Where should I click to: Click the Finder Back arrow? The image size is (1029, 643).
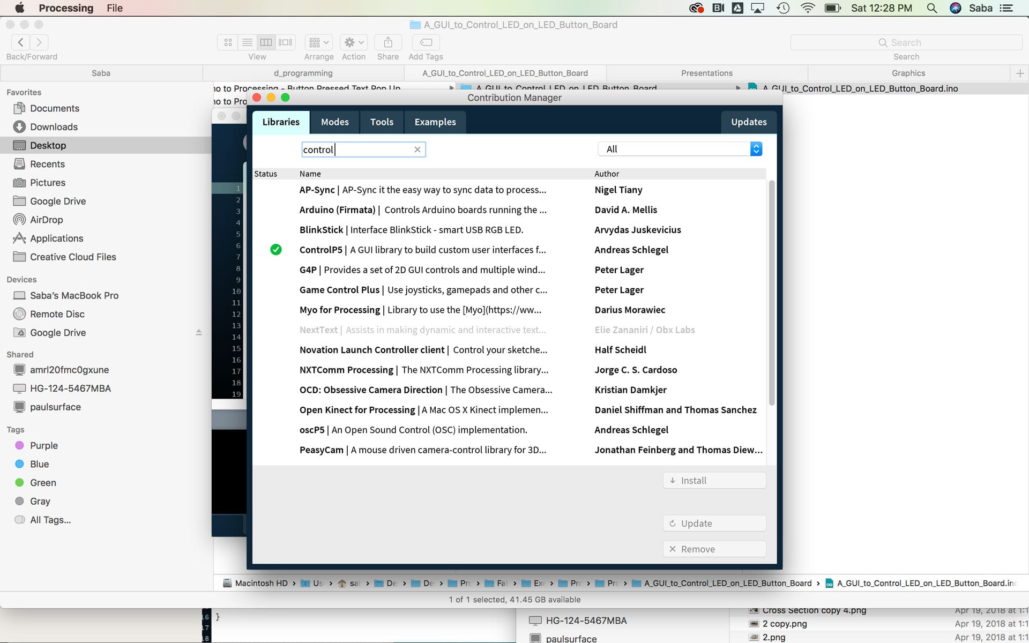click(20, 42)
